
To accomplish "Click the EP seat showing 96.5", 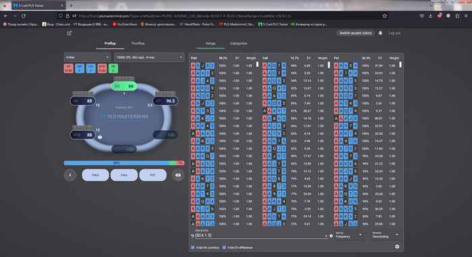I will click(166, 101).
